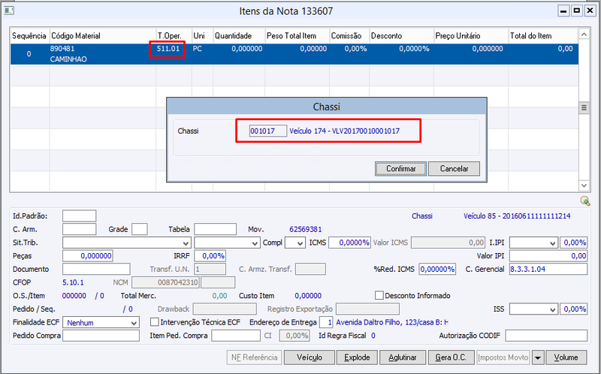Click the I.IPI percentage field
The height and width of the screenshot is (374, 601).
[x=573, y=243]
